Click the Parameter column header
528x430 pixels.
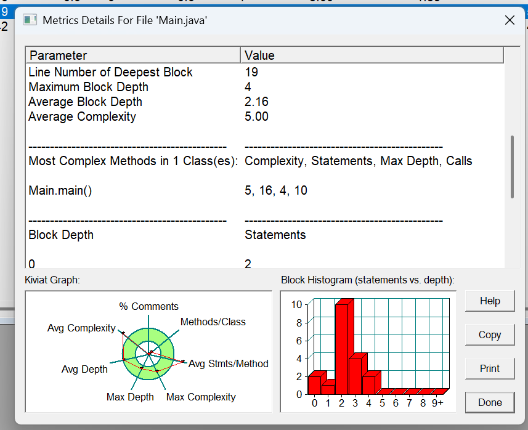[x=133, y=55]
